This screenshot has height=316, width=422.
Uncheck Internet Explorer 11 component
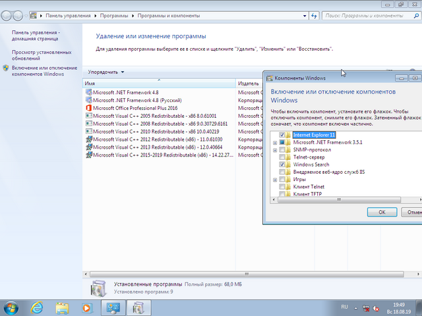click(x=282, y=135)
